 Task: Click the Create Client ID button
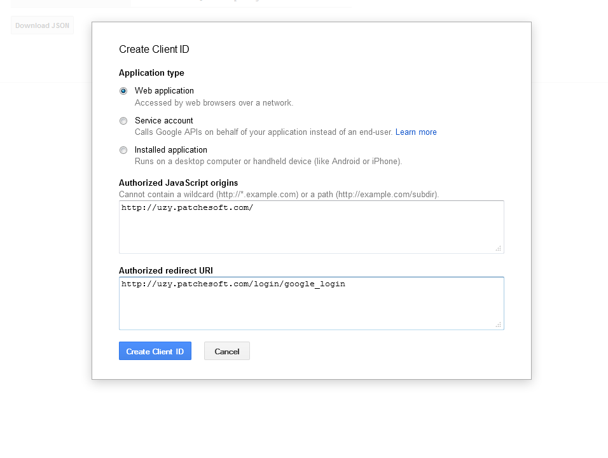[155, 351]
